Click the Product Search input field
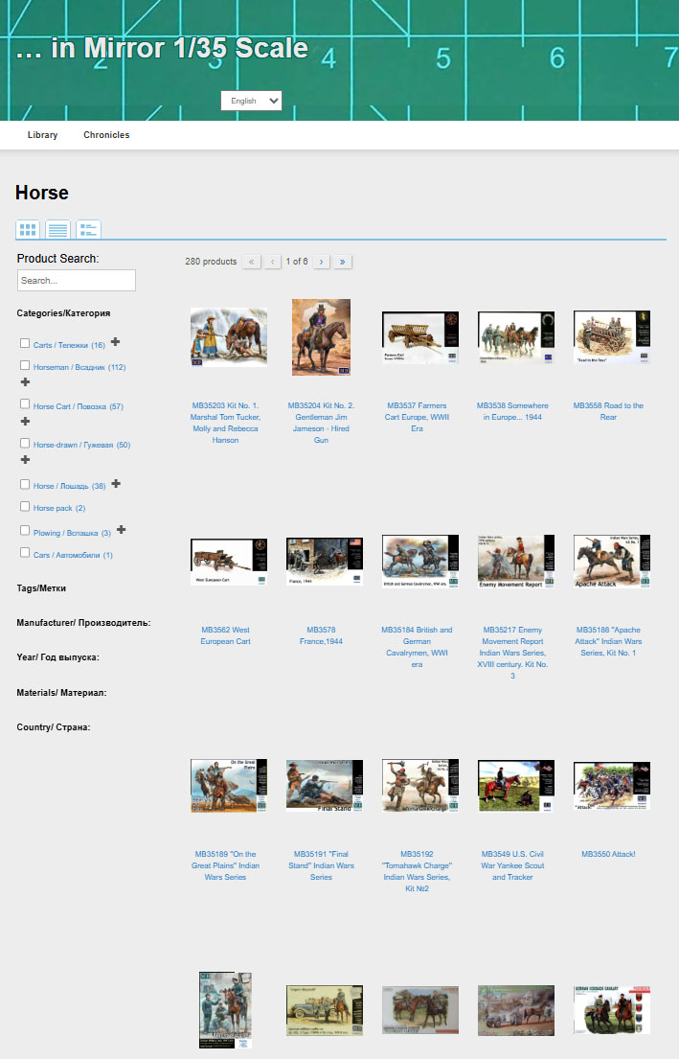The image size is (679, 1059). [77, 281]
